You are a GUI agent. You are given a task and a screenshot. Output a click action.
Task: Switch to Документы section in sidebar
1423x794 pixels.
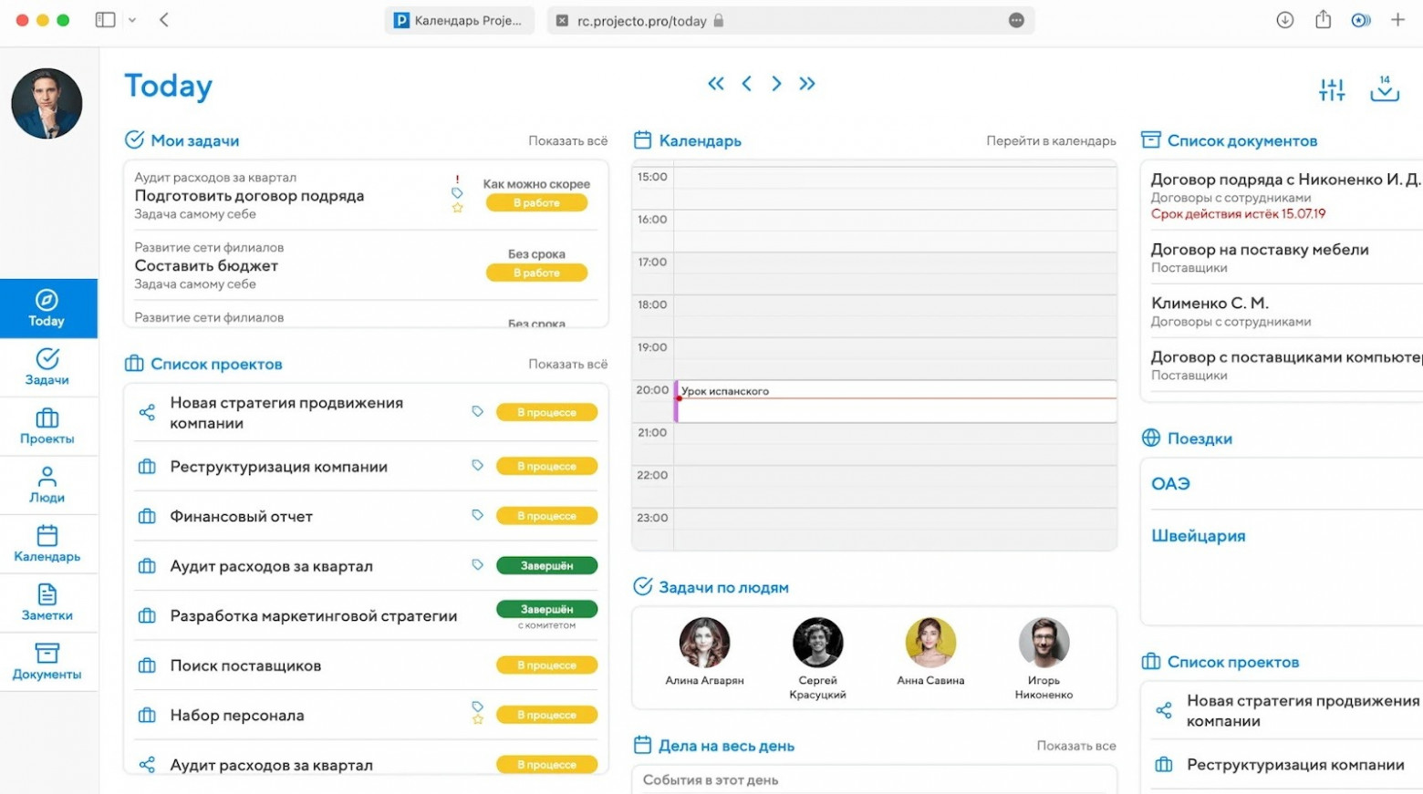pos(47,661)
